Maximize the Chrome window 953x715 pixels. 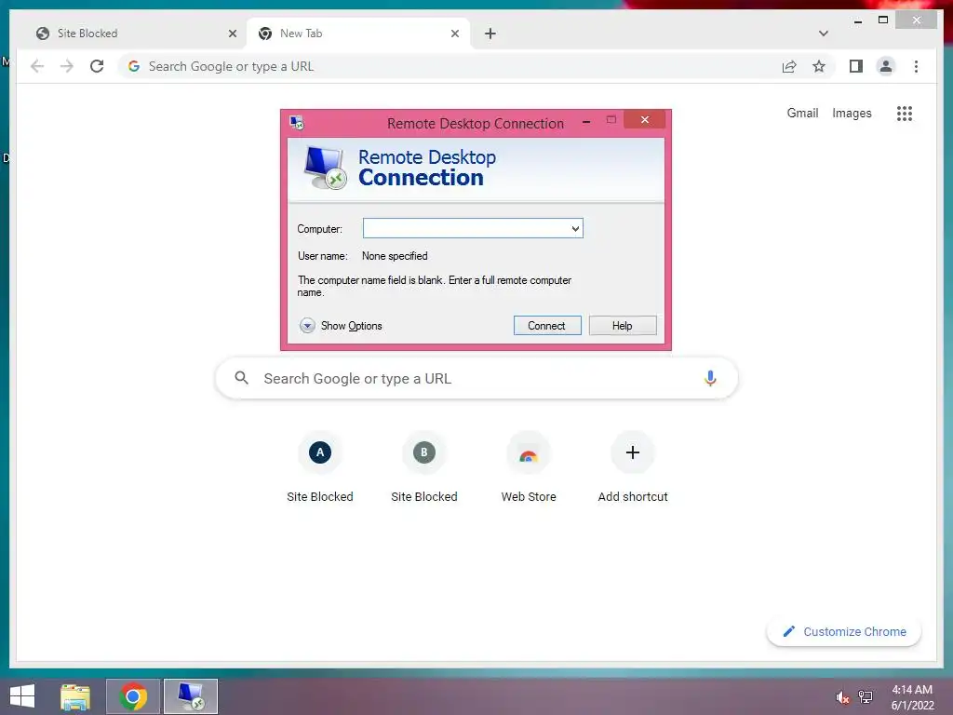pos(883,20)
